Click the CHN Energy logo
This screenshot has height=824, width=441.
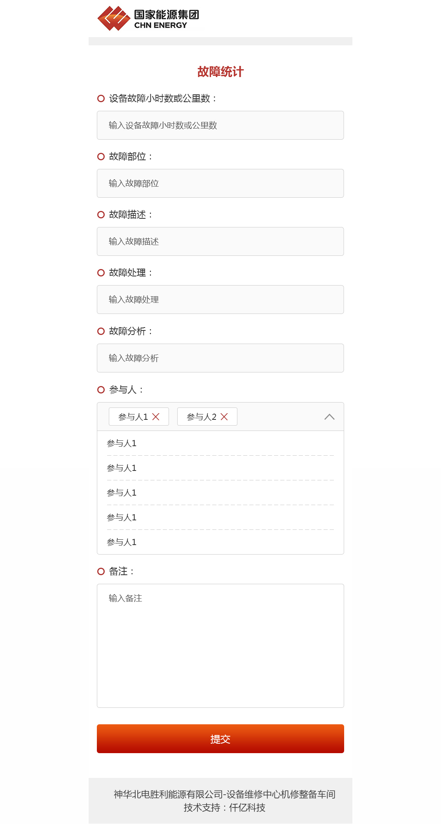(148, 19)
